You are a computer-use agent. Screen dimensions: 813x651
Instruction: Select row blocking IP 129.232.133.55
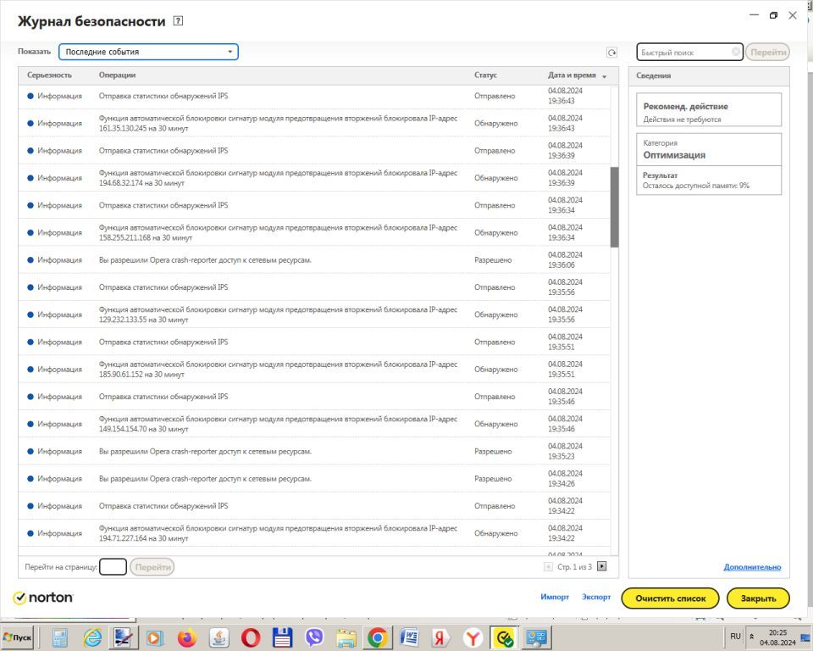314,314
